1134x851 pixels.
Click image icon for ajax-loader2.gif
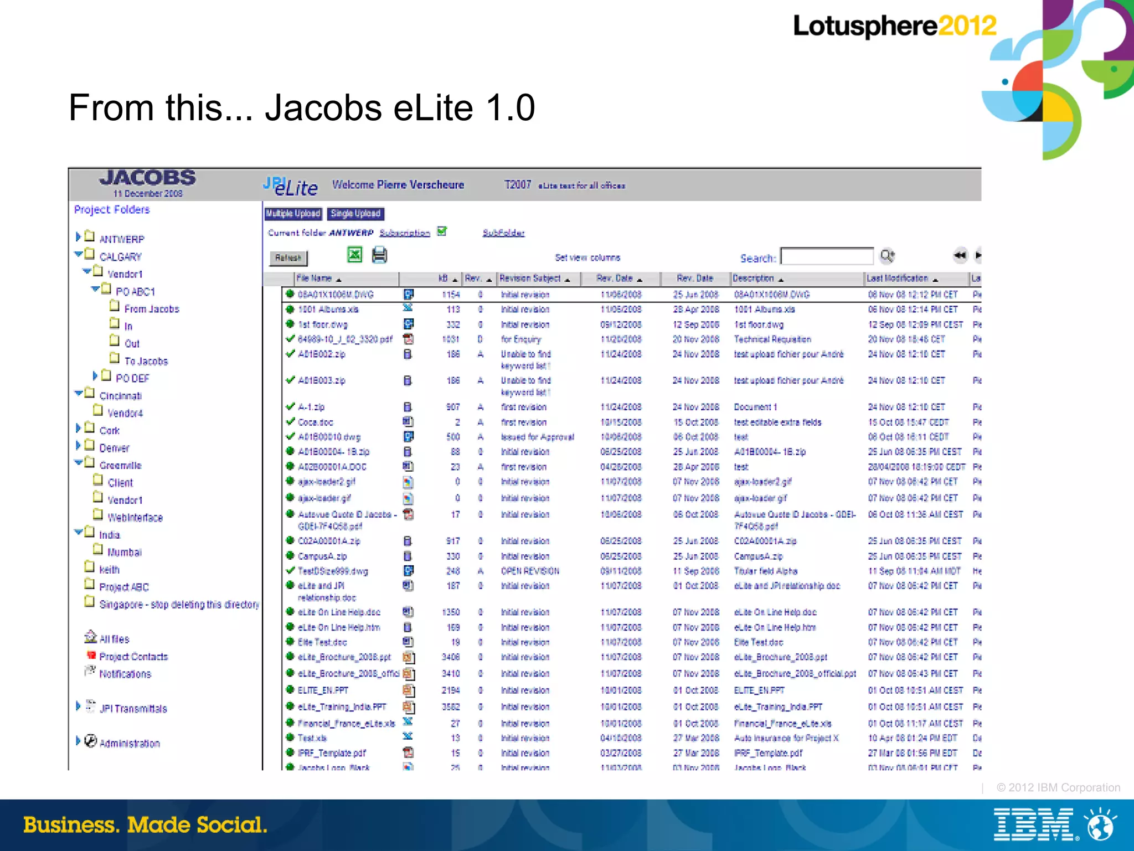[408, 482]
